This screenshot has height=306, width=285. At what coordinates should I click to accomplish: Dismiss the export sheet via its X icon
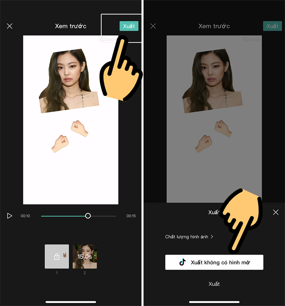point(276,212)
